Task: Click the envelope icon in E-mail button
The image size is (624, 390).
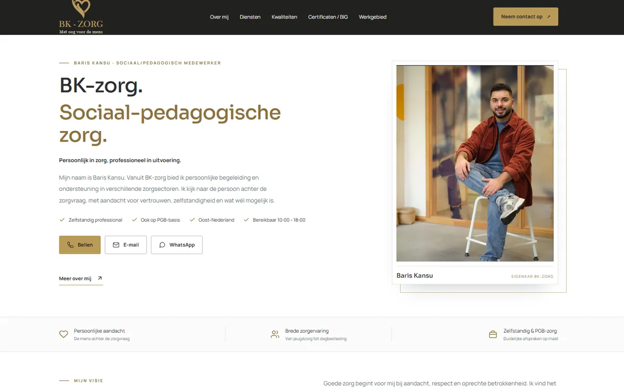Action: click(x=116, y=245)
